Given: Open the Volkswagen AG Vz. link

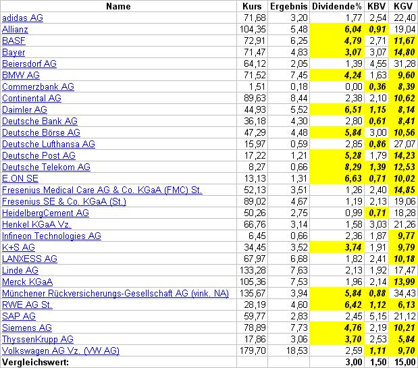Looking at the screenshot, I should click(61, 350).
